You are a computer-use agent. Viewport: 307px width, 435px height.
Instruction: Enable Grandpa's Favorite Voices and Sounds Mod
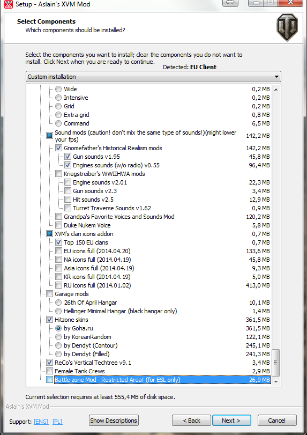58,217
